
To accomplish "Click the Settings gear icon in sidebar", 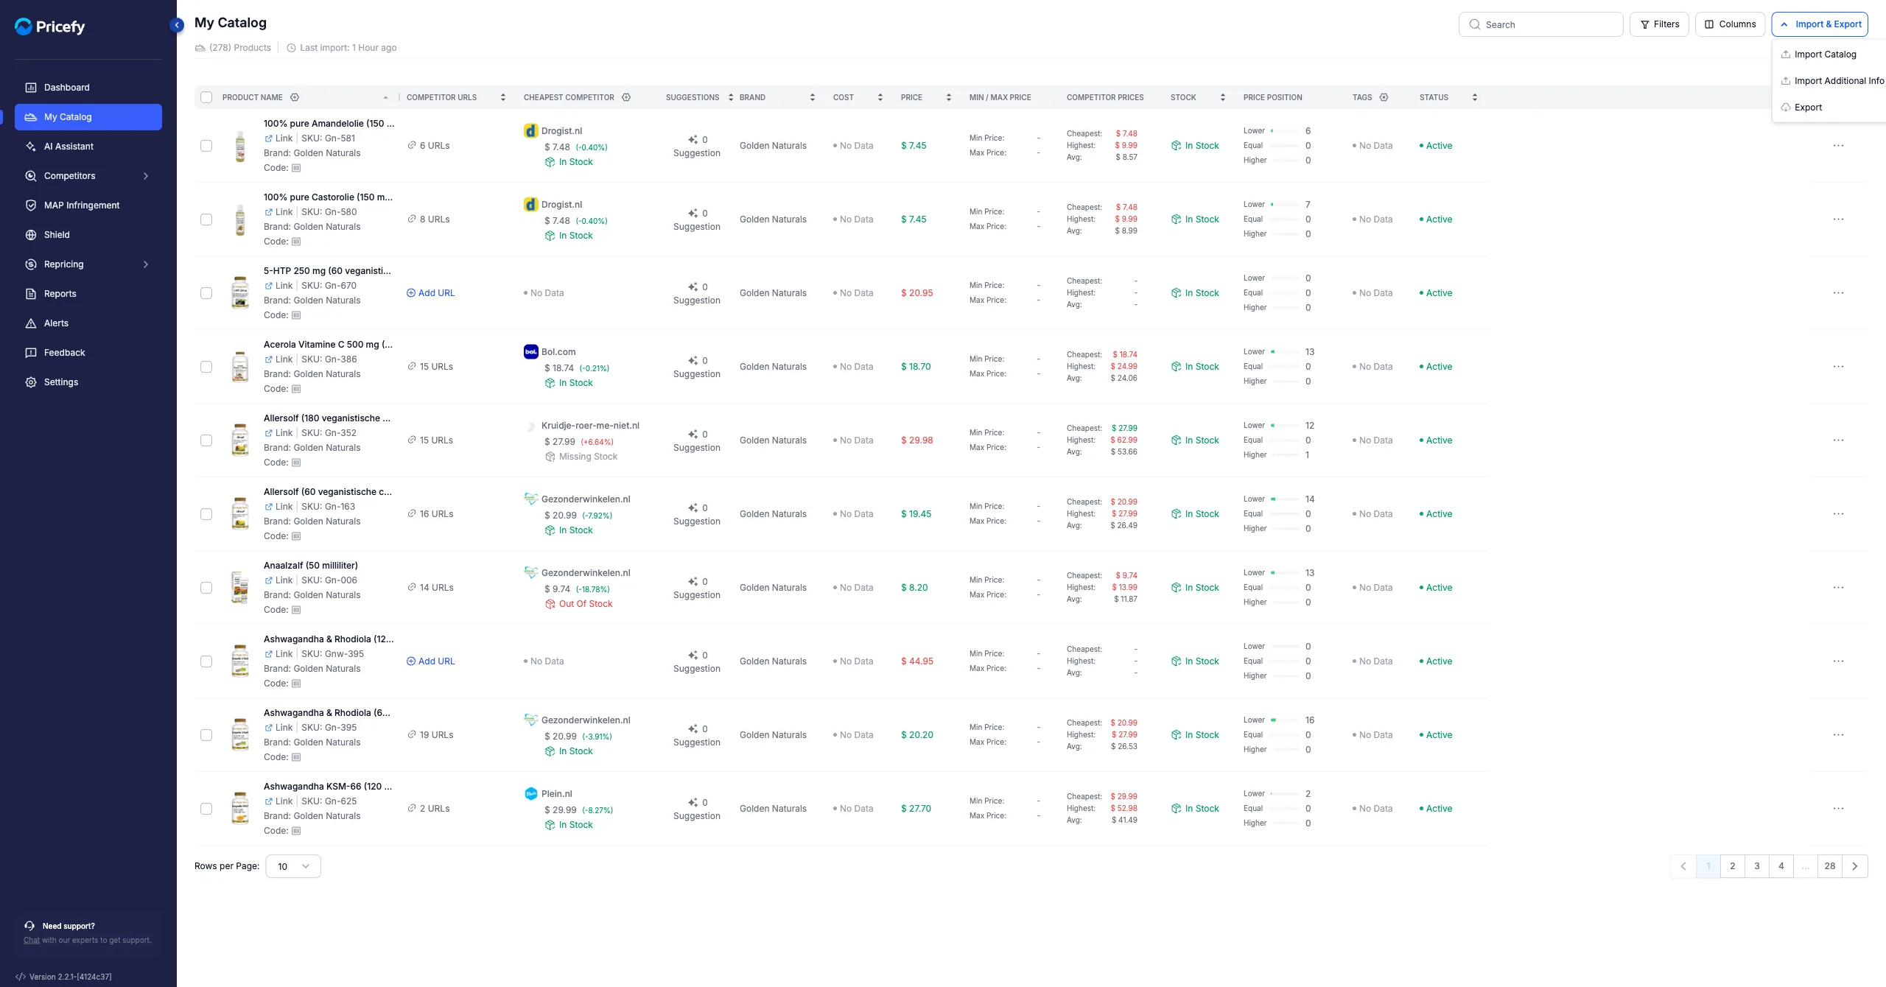I will pyautogui.click(x=31, y=382).
